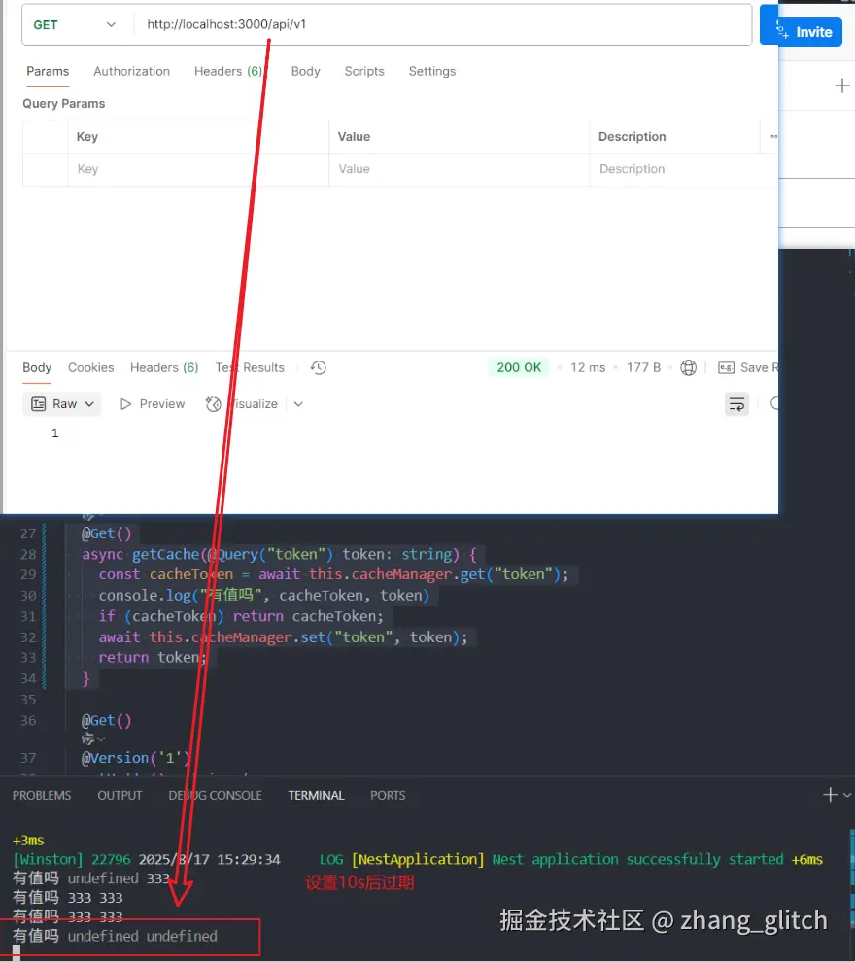The height and width of the screenshot is (962, 855).
Task: Open the response Cookies tab
Action: (90, 367)
